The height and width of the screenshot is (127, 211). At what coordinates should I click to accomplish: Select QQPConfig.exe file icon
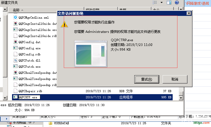pos(15,48)
